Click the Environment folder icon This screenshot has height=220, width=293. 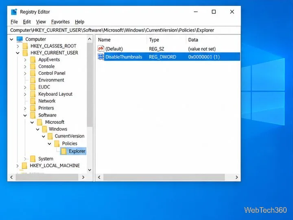(33, 80)
